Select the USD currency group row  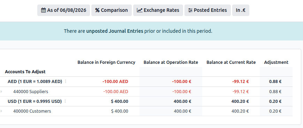pos(146,101)
